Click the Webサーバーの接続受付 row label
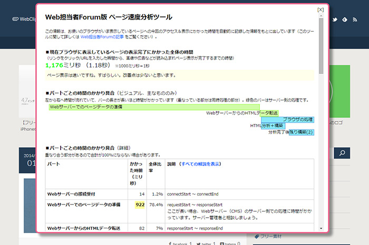369x245 pixels. point(71,194)
